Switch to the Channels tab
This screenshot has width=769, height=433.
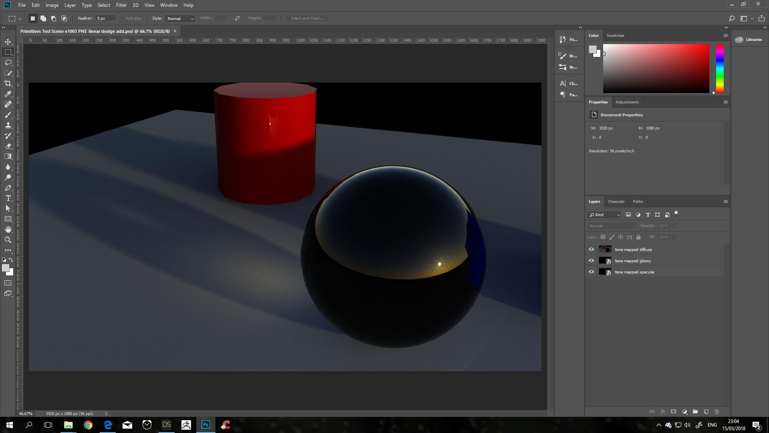tap(616, 202)
